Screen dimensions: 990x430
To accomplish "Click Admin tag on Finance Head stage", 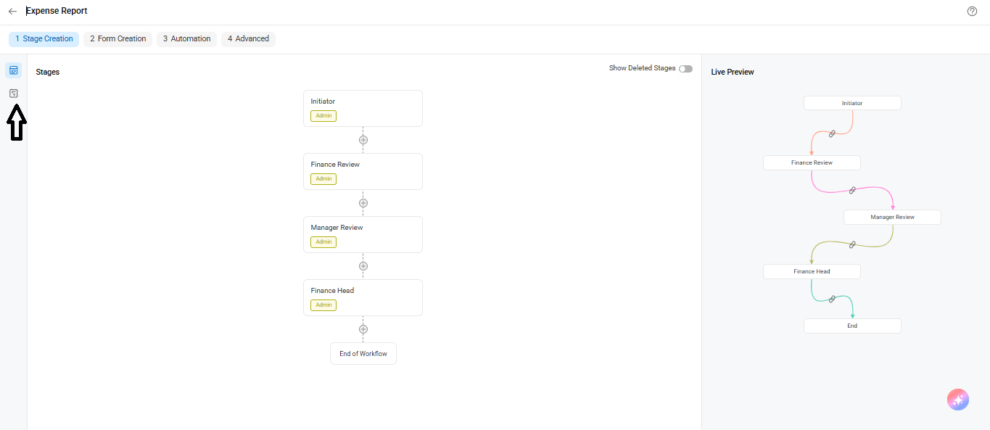I will point(323,305).
